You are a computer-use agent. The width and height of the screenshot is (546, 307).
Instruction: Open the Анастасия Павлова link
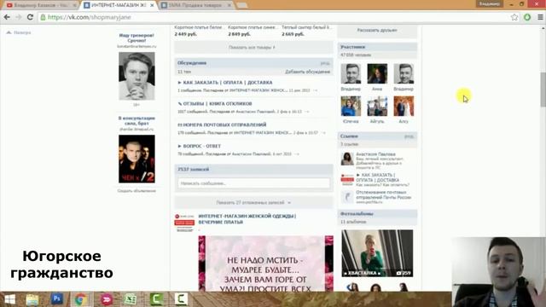(x=375, y=153)
